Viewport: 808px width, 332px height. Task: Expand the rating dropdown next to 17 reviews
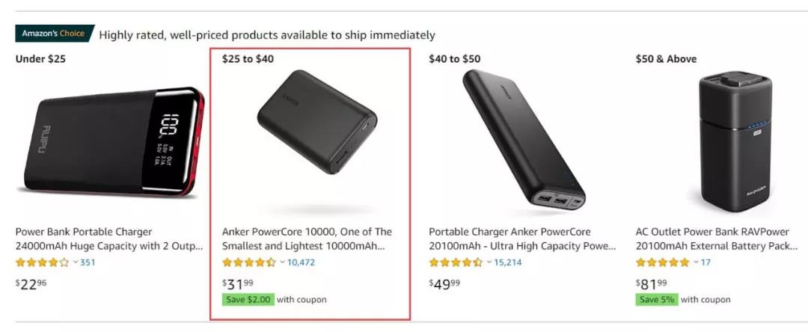696,262
